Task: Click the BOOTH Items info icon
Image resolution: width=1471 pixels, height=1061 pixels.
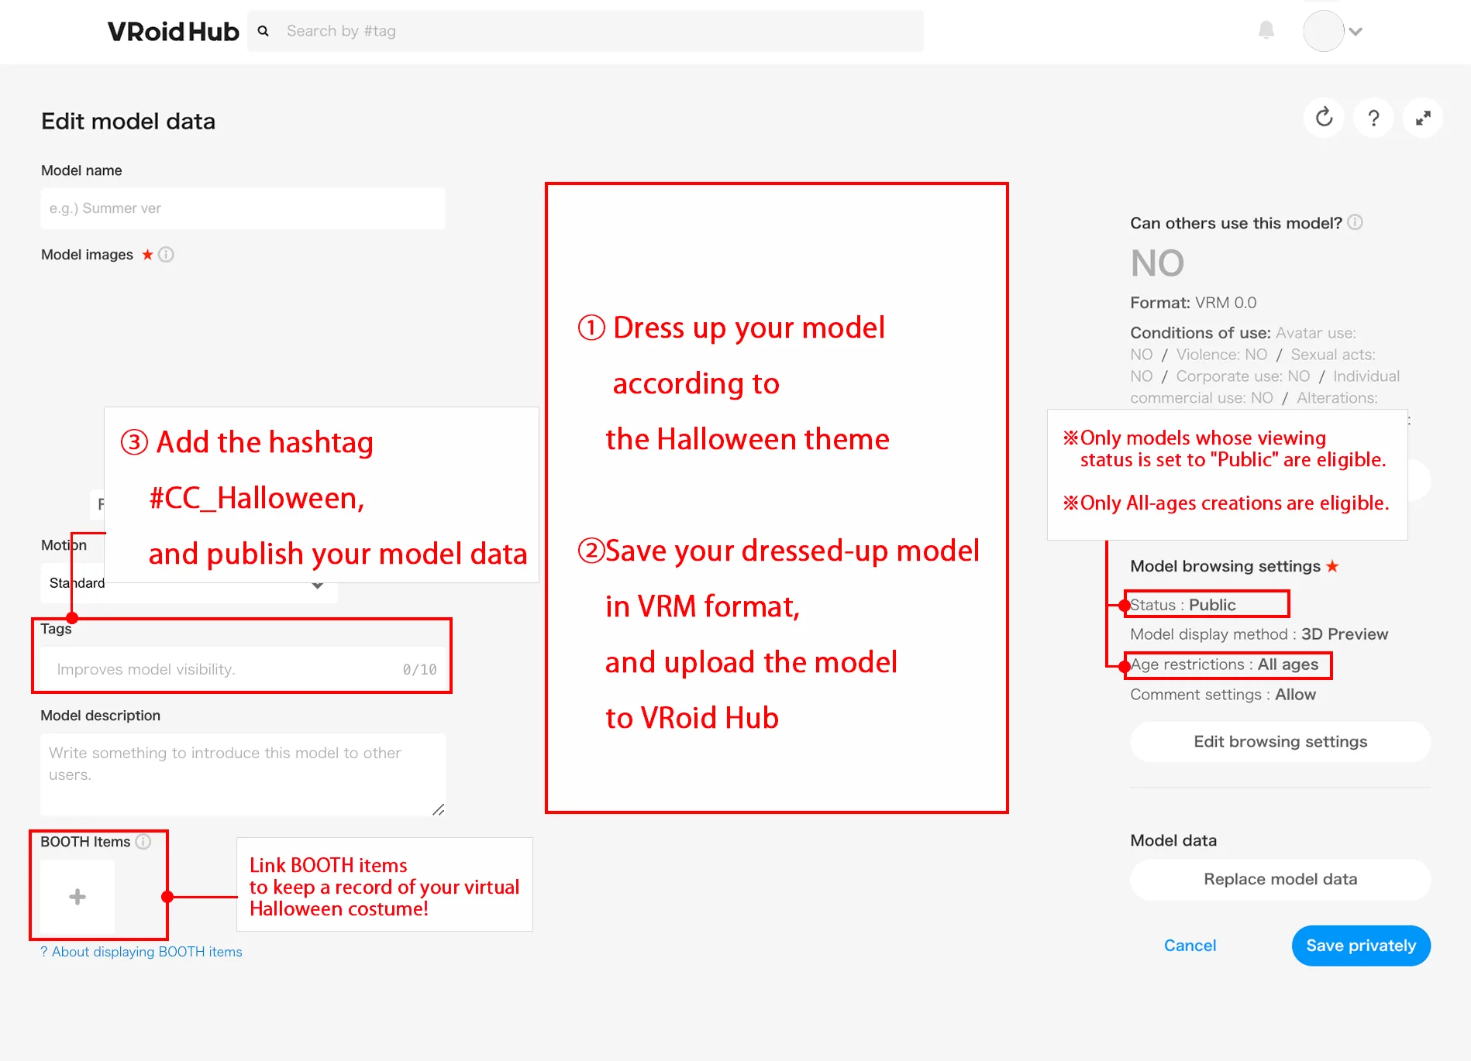Action: click(x=143, y=842)
